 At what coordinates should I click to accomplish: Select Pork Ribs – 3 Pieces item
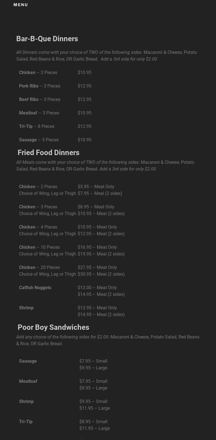click(x=40, y=86)
